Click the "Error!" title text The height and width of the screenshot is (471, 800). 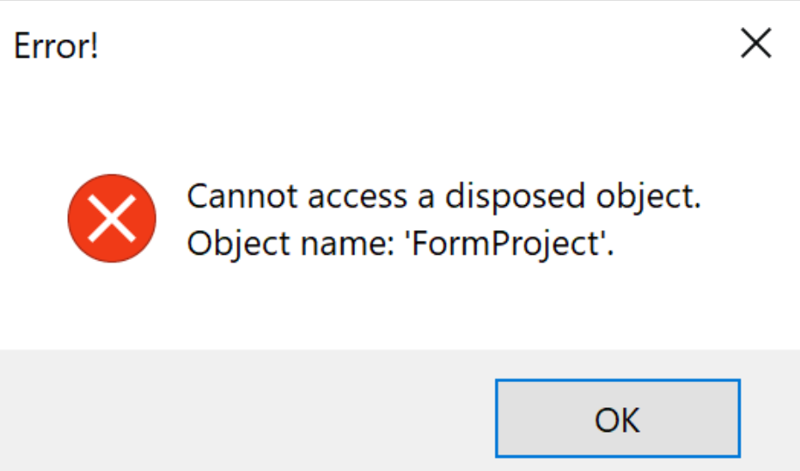(56, 45)
